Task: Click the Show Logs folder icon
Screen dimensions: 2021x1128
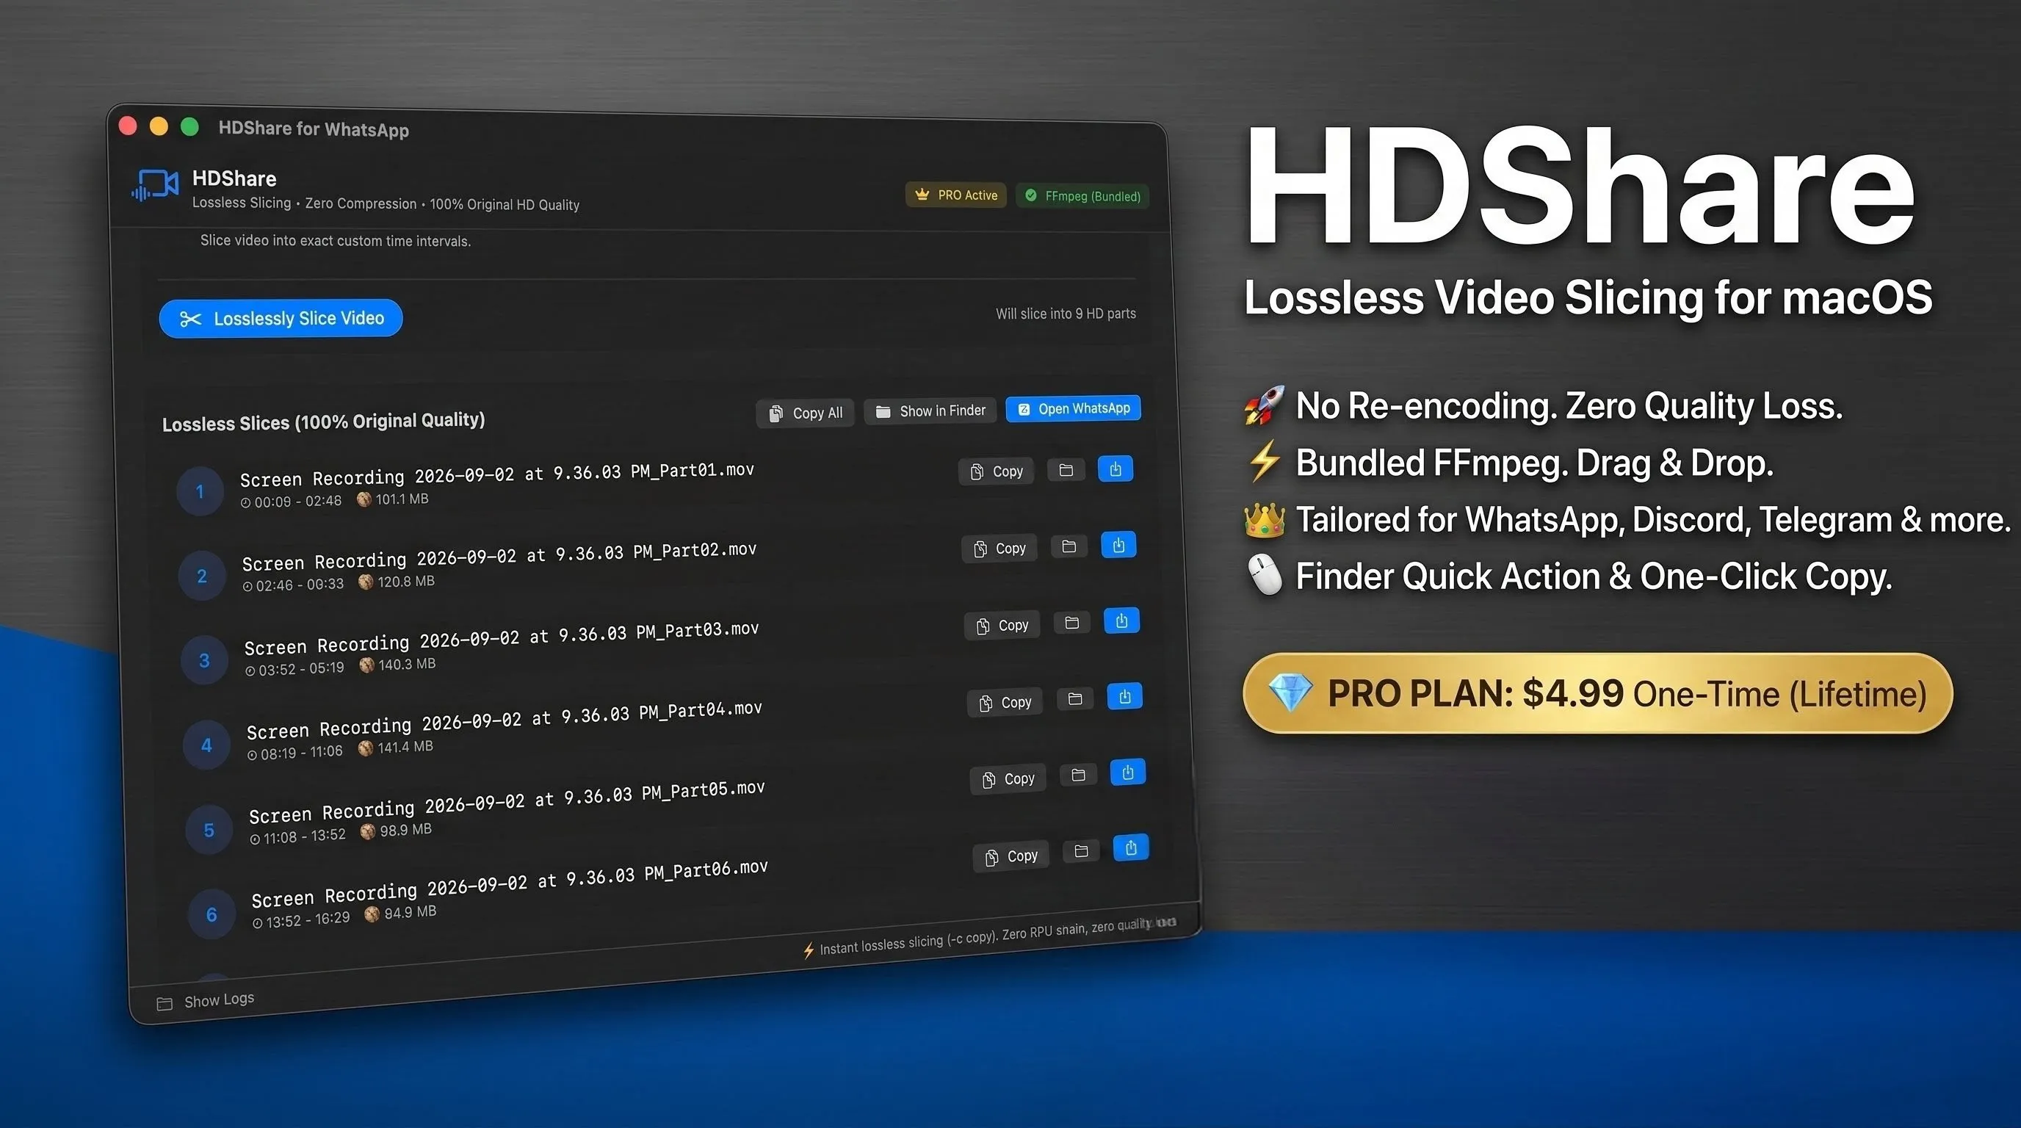Action: pos(164,1004)
